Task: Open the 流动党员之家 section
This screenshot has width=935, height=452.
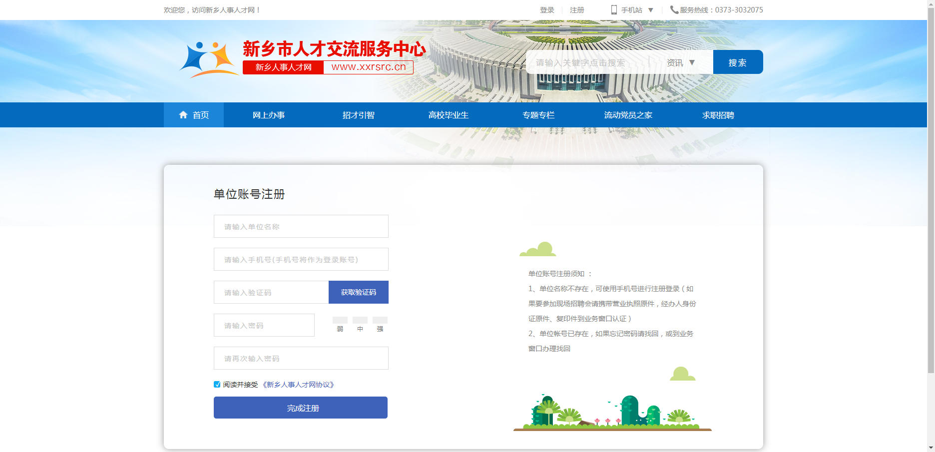Action: 628,115
